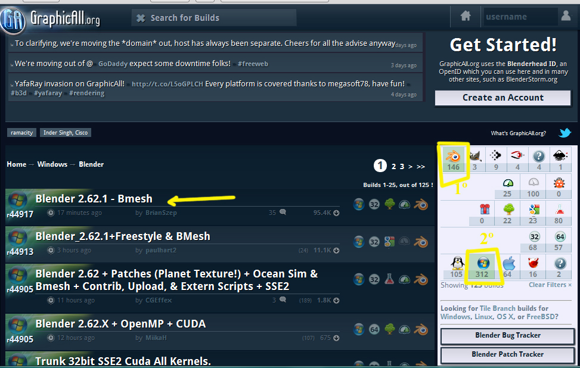
Task: Open author BrianSzep's profile
Action: pyautogui.click(x=161, y=213)
